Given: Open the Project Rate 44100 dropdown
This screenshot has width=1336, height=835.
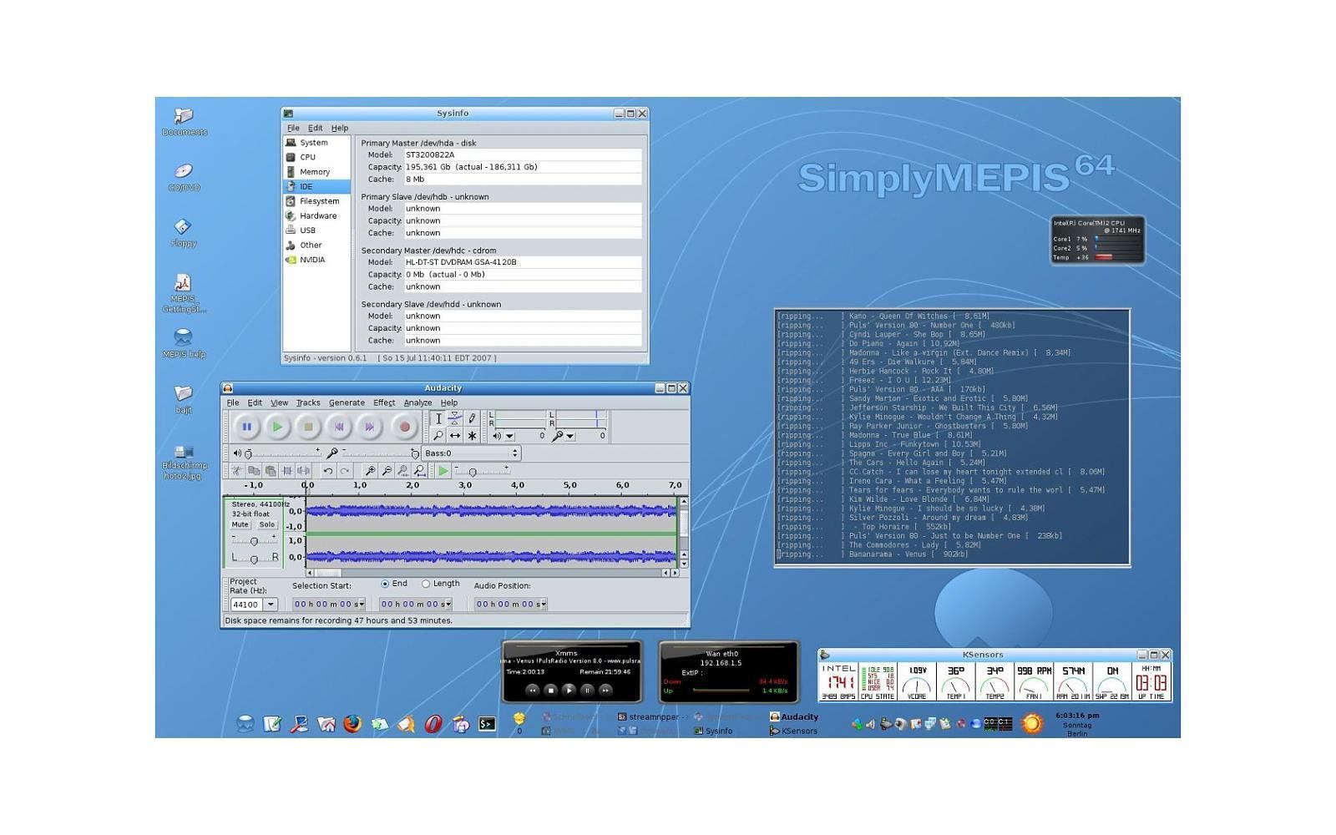Looking at the screenshot, I should click(271, 605).
